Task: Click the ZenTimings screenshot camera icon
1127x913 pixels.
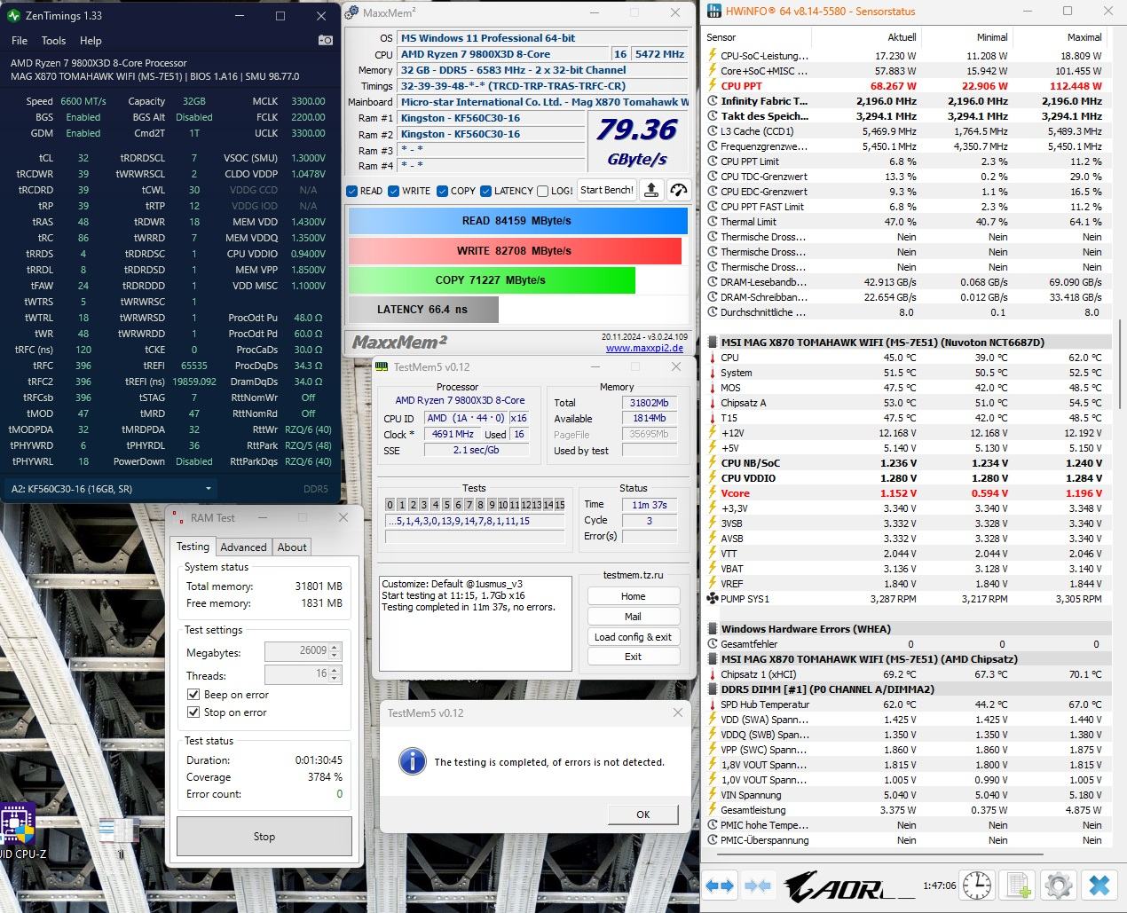Action: [325, 40]
